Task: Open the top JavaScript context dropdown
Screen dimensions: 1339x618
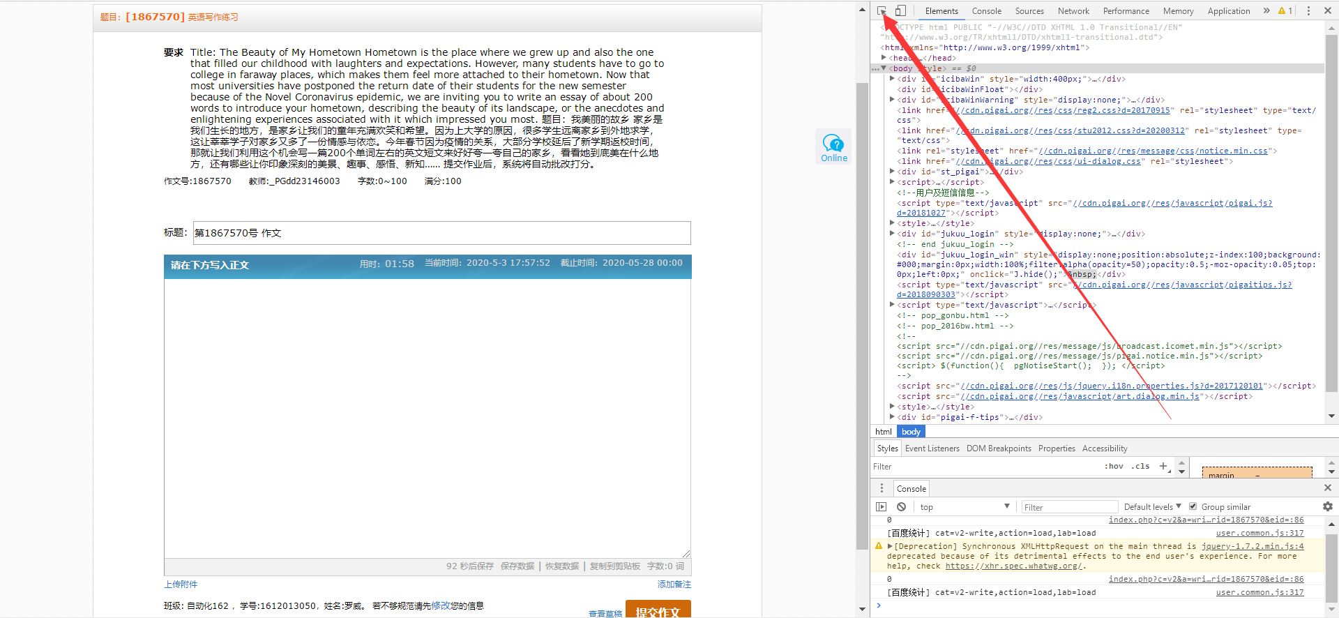Action: tap(964, 507)
